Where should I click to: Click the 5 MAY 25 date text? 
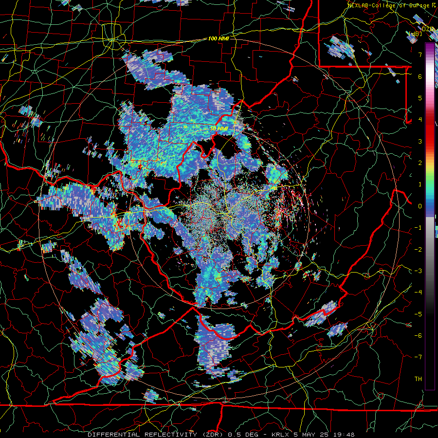point(311,435)
